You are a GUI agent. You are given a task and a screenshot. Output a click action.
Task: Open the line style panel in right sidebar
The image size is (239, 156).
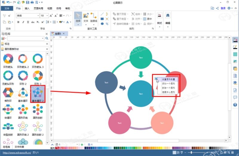click(235, 47)
